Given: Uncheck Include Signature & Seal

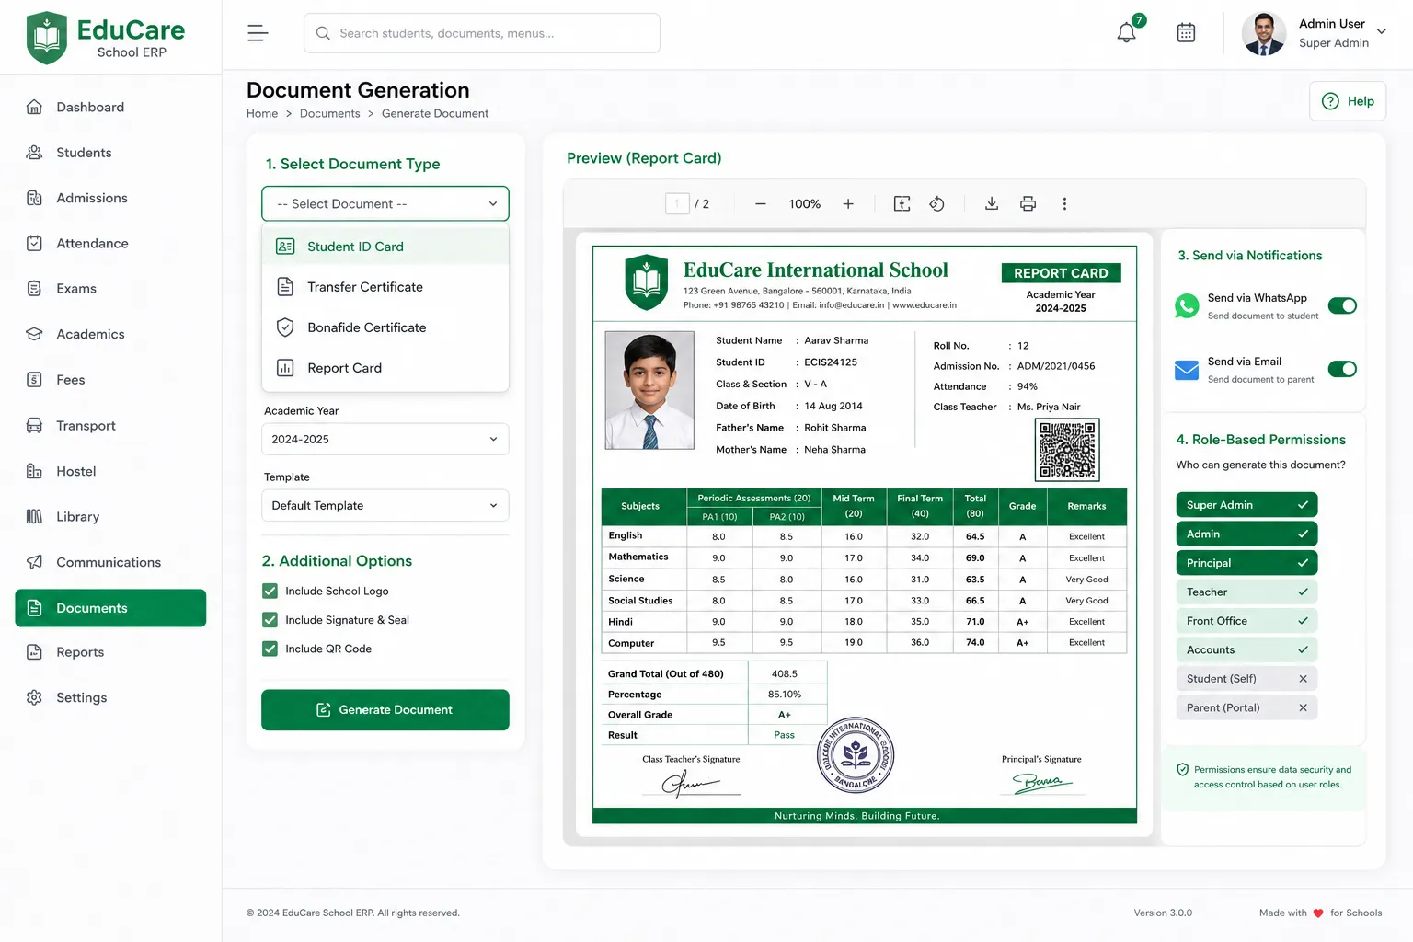Looking at the screenshot, I should coord(270,620).
